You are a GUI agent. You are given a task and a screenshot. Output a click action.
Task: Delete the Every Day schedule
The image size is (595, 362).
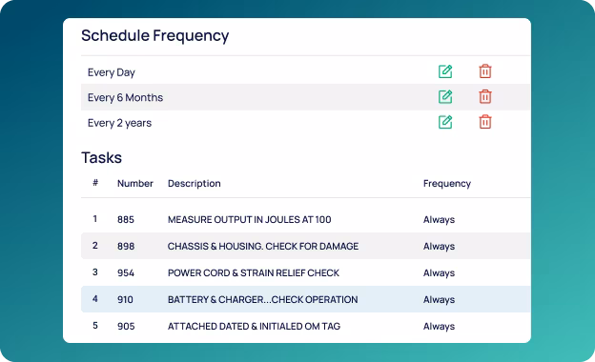tap(485, 71)
